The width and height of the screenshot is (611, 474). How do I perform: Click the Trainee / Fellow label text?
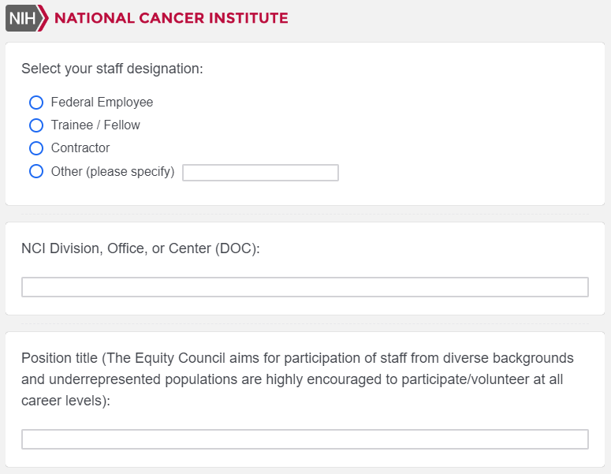click(95, 125)
